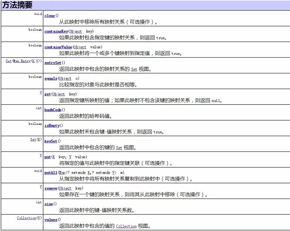The height and width of the screenshot is (231, 290).
Task: Click Collection link in values description
Action: click(x=126, y=226)
